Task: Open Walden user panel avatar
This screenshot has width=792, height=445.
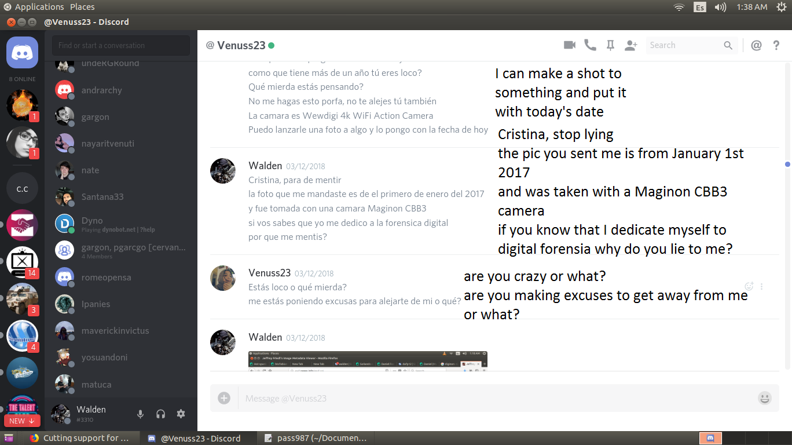Action: [61, 414]
